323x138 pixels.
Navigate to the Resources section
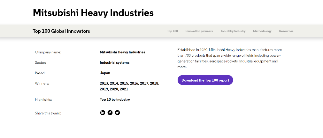point(286,31)
